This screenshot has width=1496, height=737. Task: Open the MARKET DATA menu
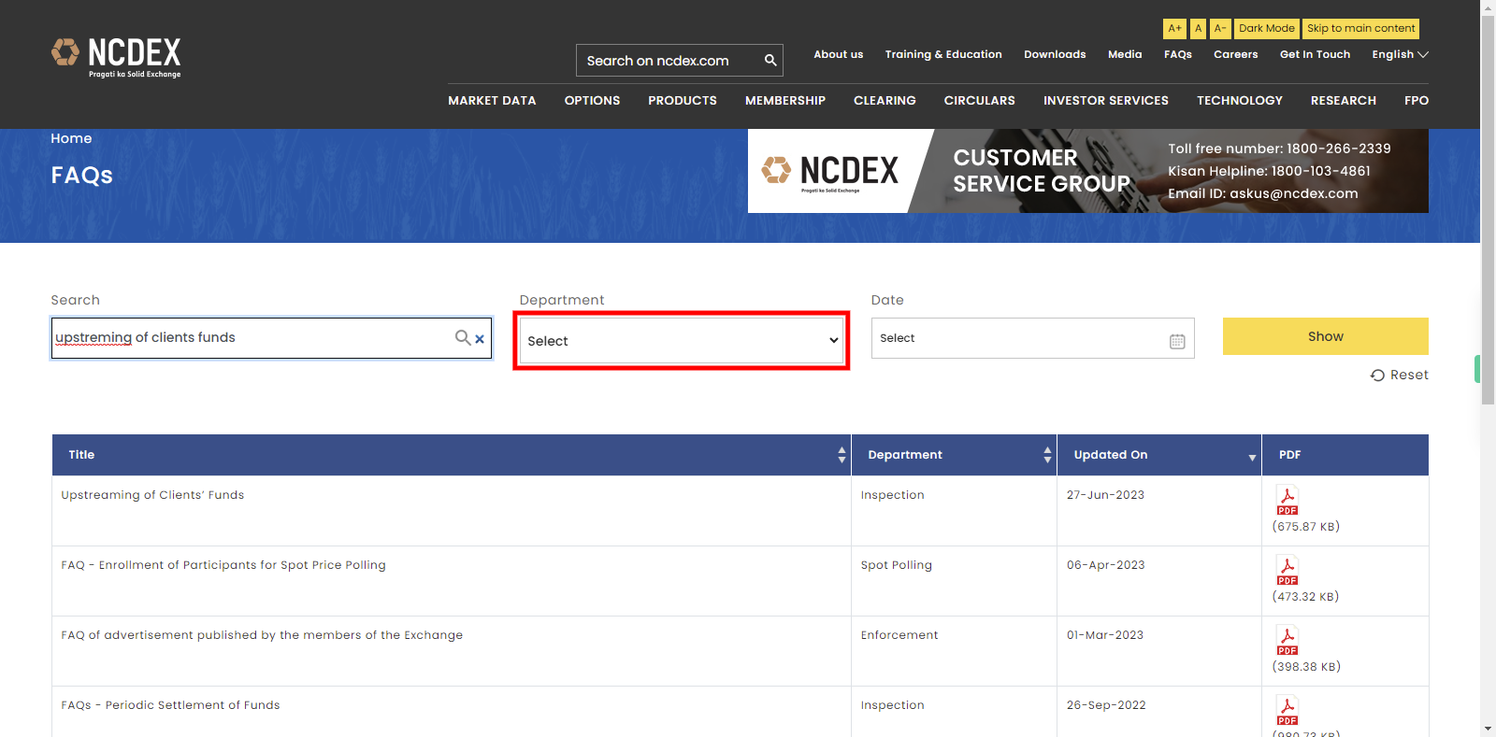tap(492, 100)
